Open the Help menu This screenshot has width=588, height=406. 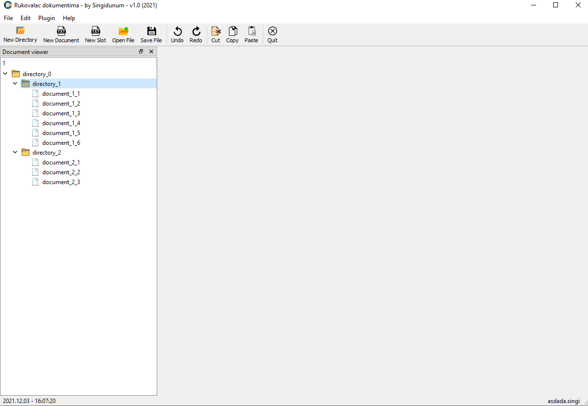click(69, 18)
